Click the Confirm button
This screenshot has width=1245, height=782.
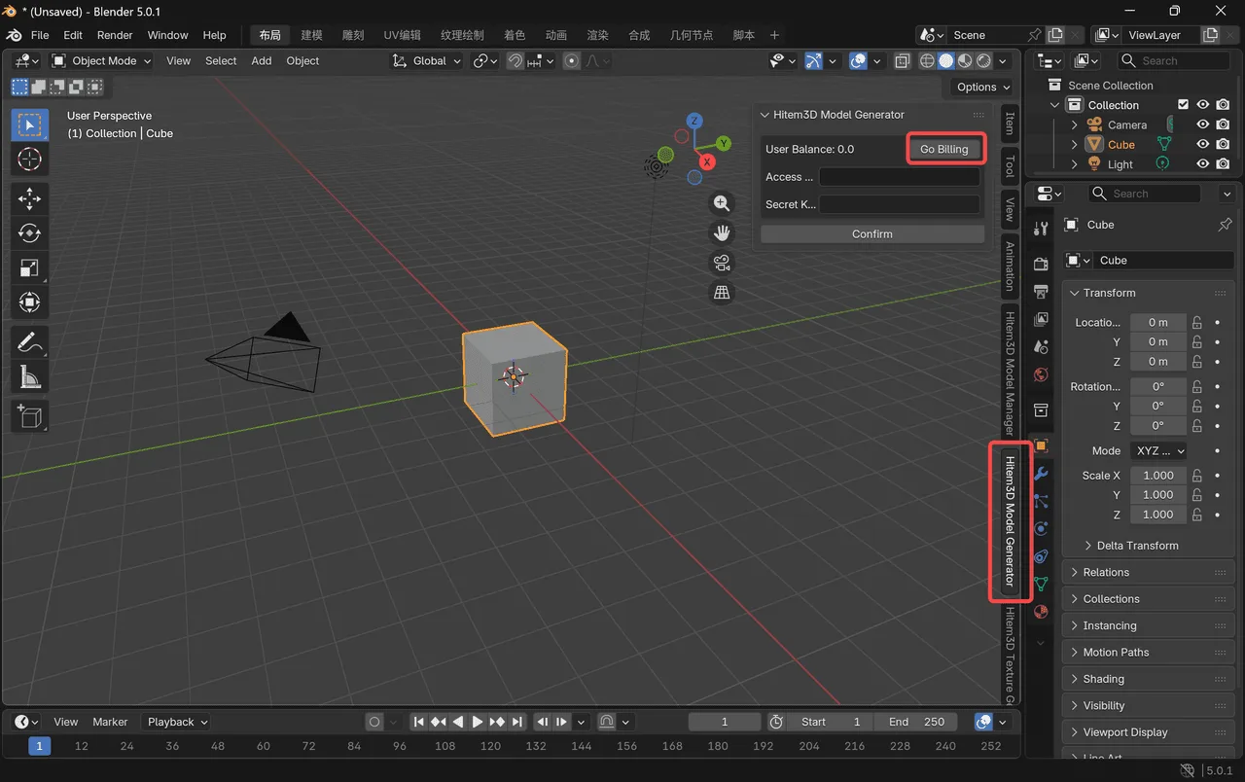(x=872, y=233)
